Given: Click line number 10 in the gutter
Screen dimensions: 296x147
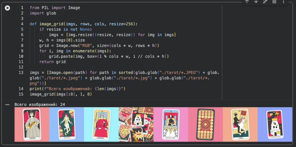Looking at the screenshot, I should [21, 56].
